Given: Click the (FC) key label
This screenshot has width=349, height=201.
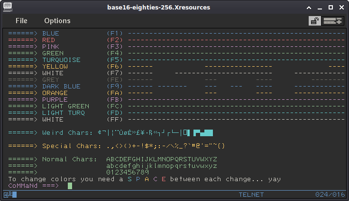Looking at the screenshot, I should (x=115, y=106).
